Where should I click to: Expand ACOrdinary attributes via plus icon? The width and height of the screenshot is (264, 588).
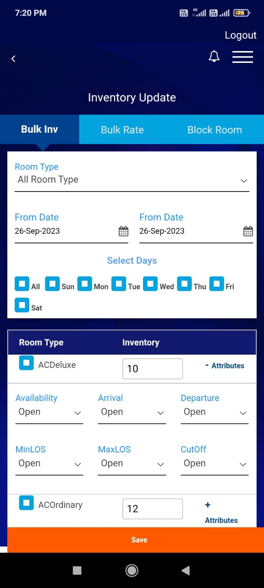[x=207, y=504]
